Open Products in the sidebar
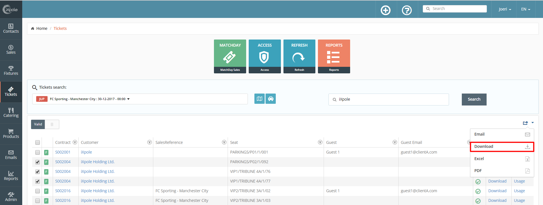The height and width of the screenshot is (205, 543). coord(11,134)
